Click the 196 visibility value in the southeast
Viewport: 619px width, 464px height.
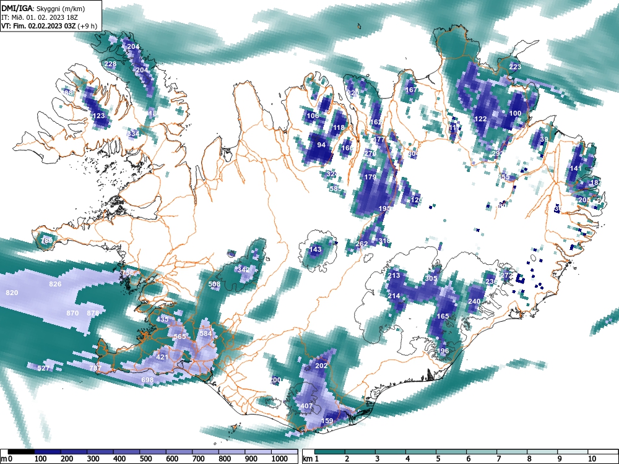click(x=443, y=351)
